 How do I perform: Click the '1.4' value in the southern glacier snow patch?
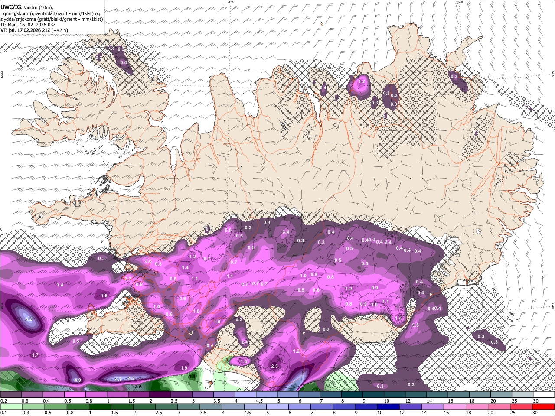243,361
